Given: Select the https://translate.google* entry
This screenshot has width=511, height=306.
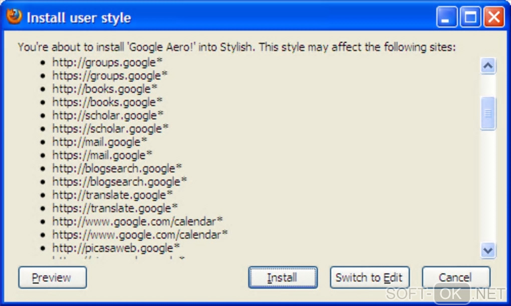Looking at the screenshot, I should [x=115, y=207].
